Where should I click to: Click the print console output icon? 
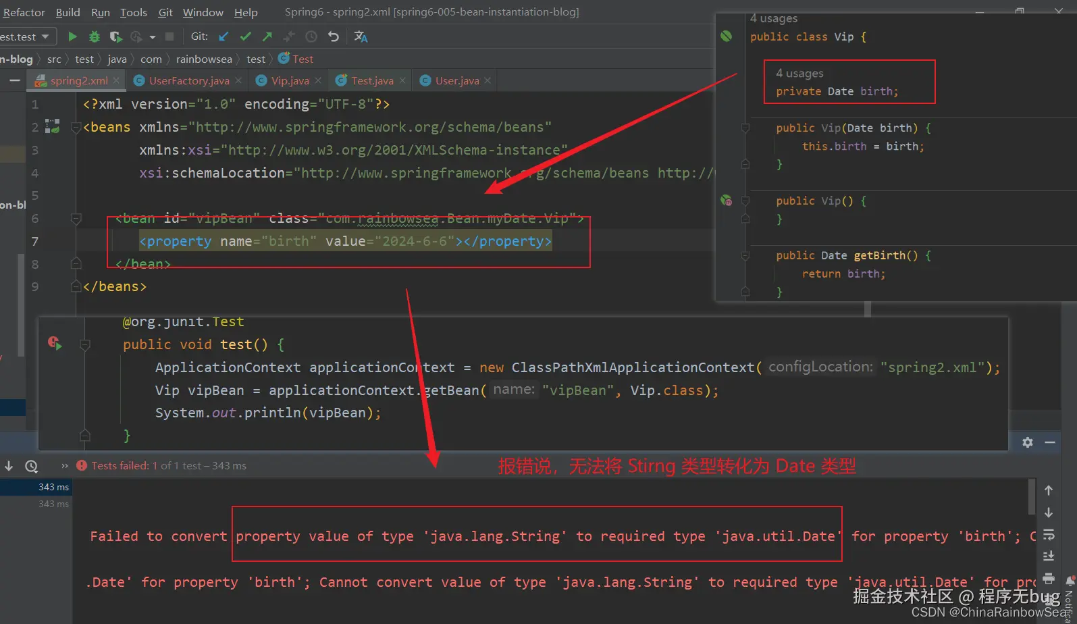(1049, 578)
